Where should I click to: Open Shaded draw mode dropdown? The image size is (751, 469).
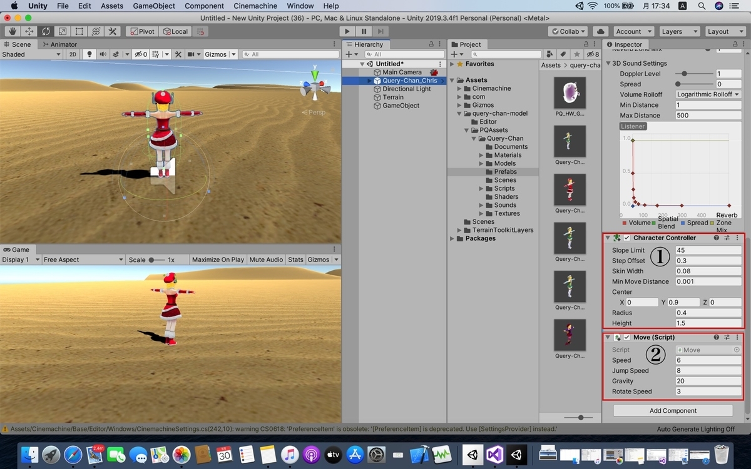(x=31, y=54)
